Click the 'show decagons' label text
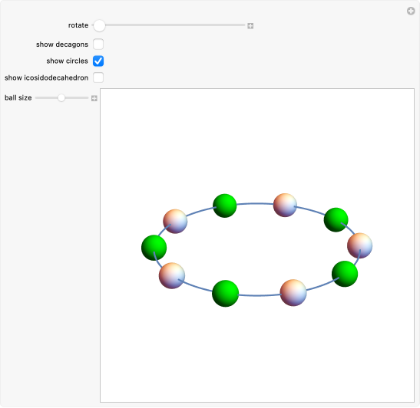Viewport: 420px width, 408px height. pos(62,44)
